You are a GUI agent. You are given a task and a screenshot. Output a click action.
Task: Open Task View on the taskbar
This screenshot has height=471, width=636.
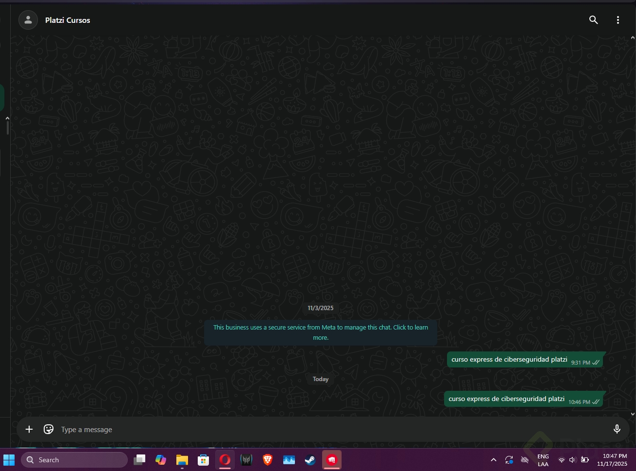(139, 460)
